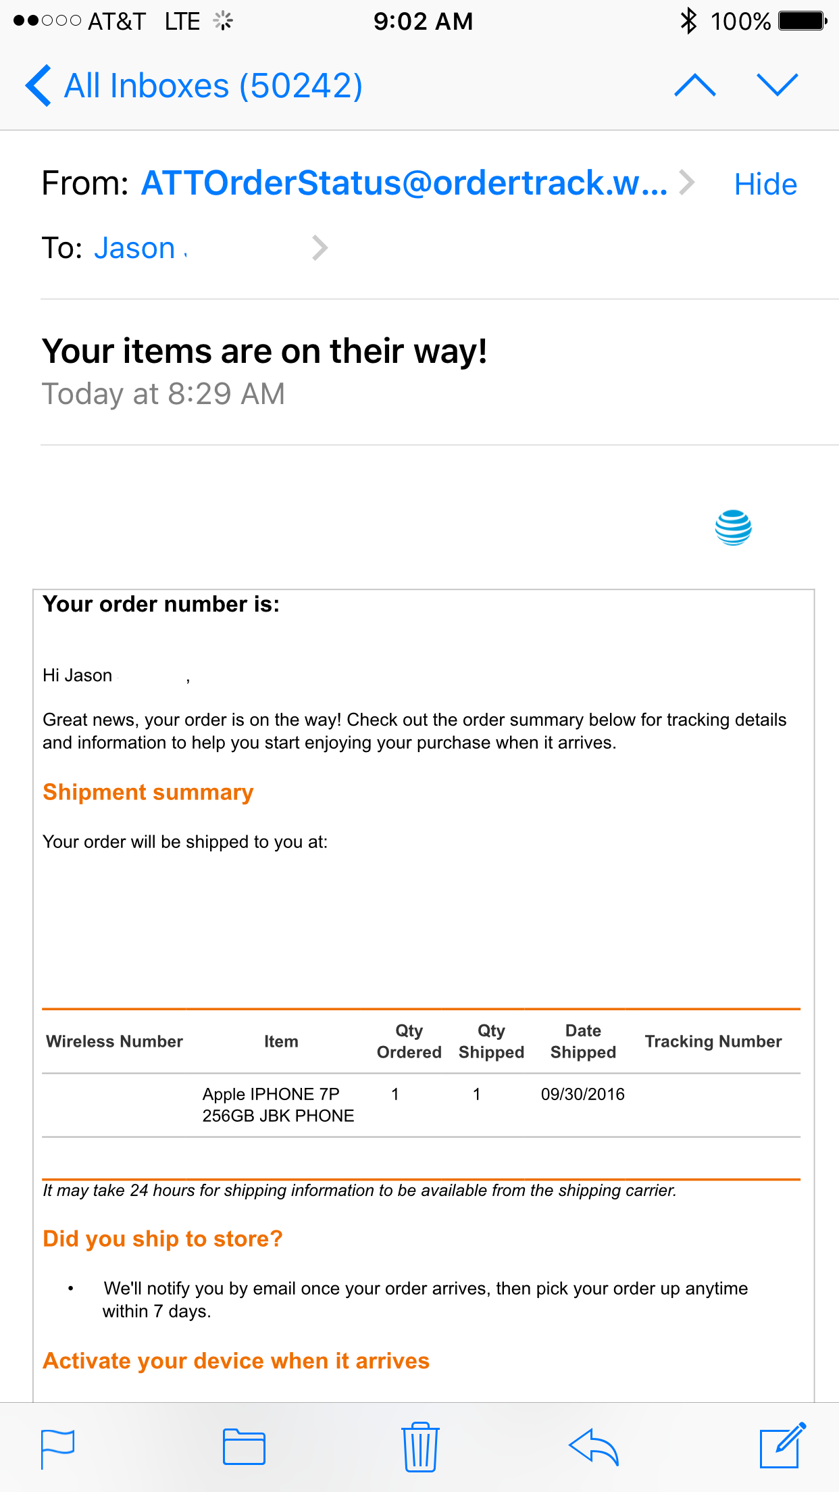Hide the sender details
The width and height of the screenshot is (839, 1492).
tap(765, 184)
